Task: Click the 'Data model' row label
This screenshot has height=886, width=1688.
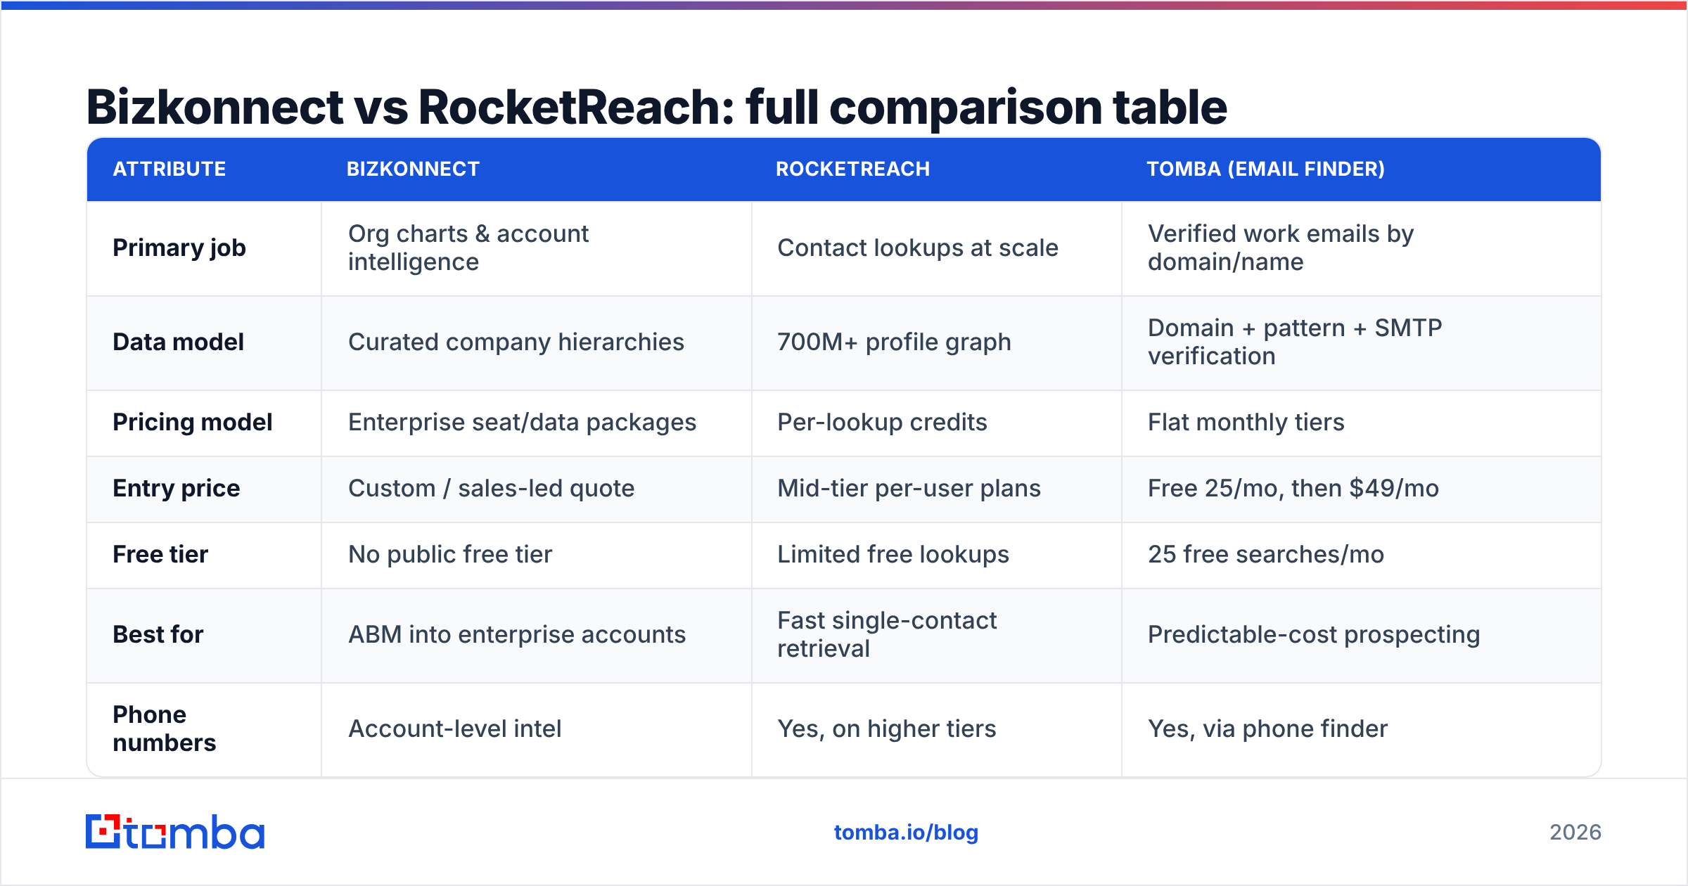Action: click(x=179, y=342)
